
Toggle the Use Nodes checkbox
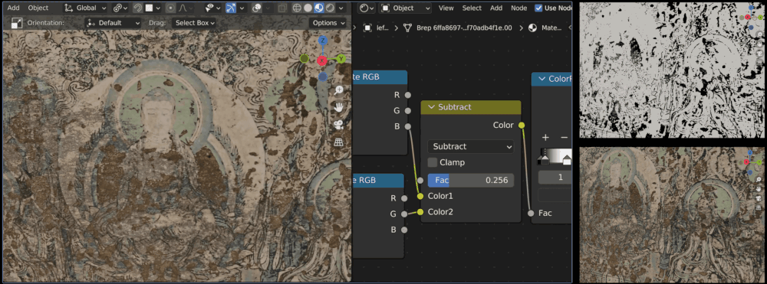point(538,8)
